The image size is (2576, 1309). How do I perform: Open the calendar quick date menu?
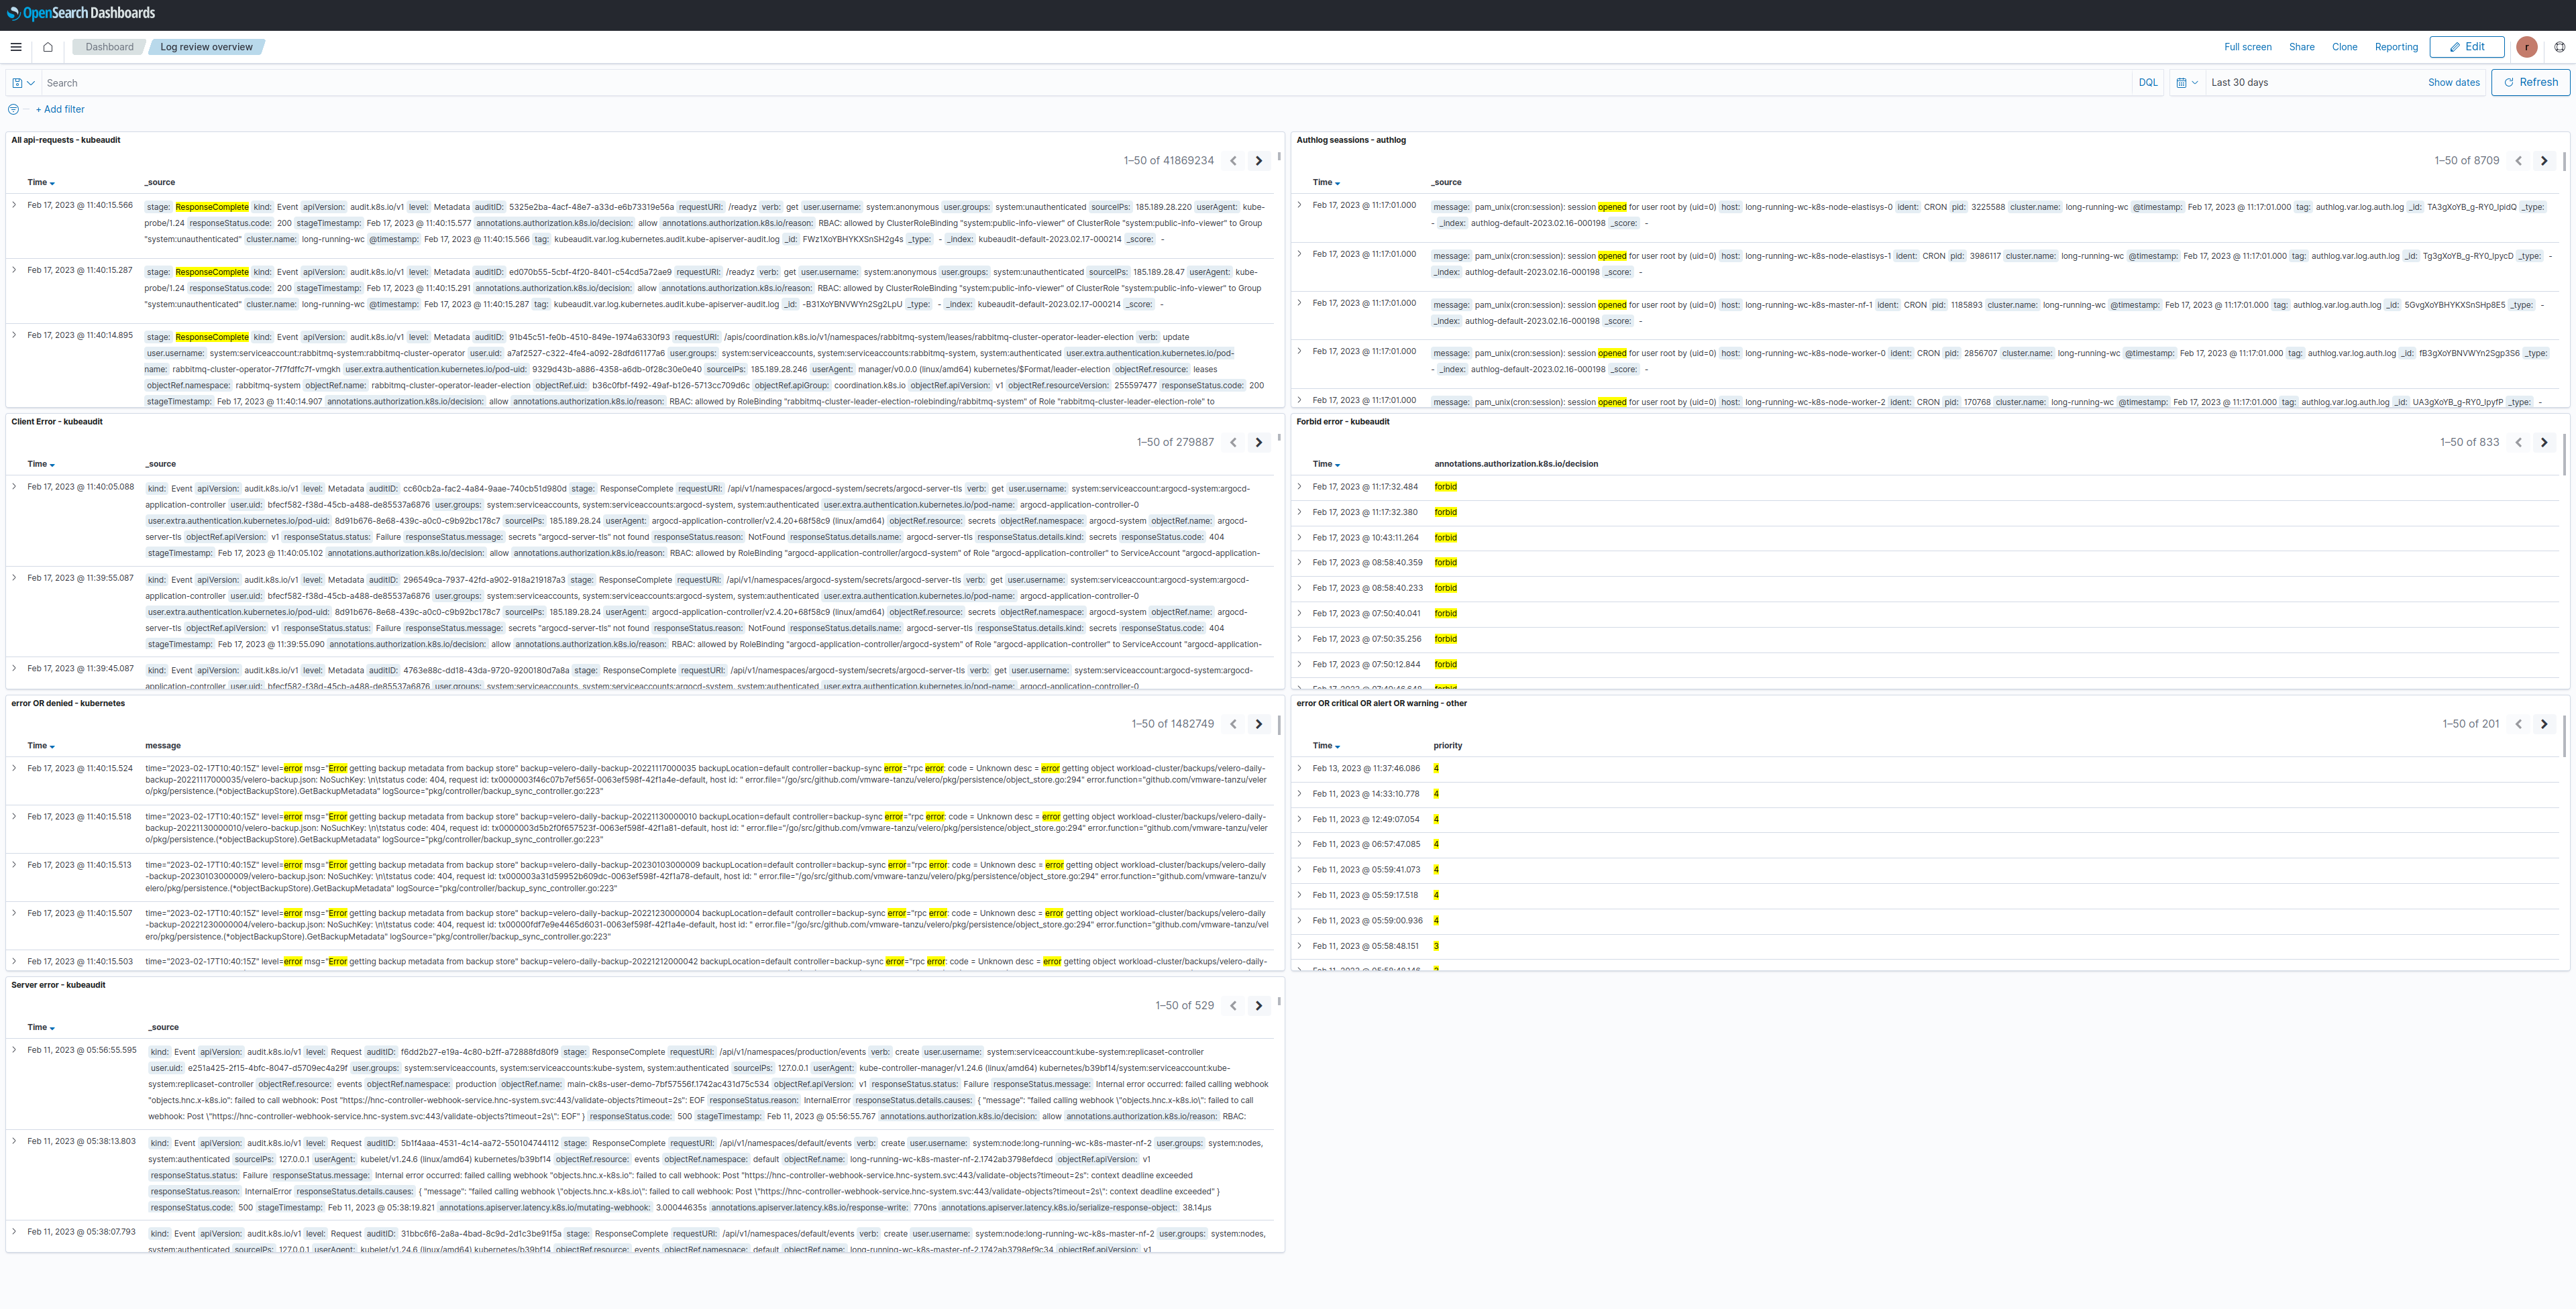[2186, 83]
